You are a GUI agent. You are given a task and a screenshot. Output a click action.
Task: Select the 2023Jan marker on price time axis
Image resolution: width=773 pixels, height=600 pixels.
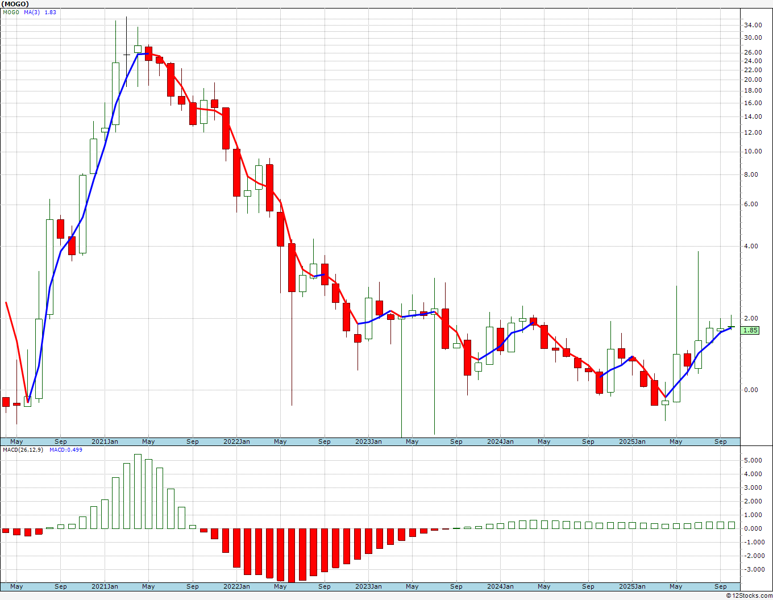[368, 441]
